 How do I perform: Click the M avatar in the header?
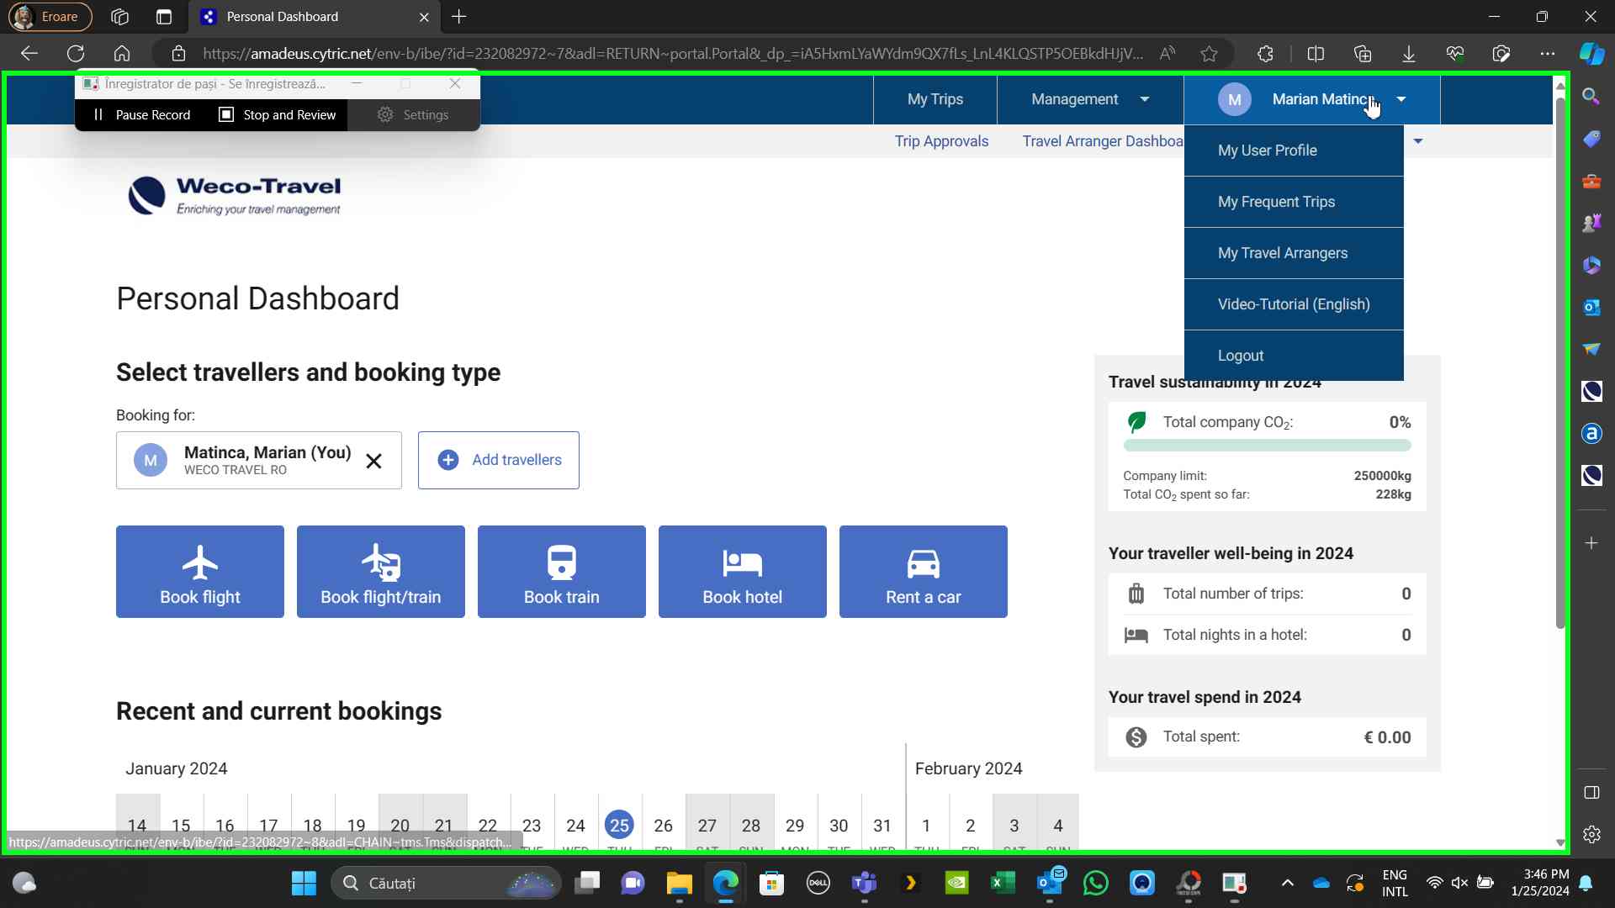click(x=1234, y=99)
